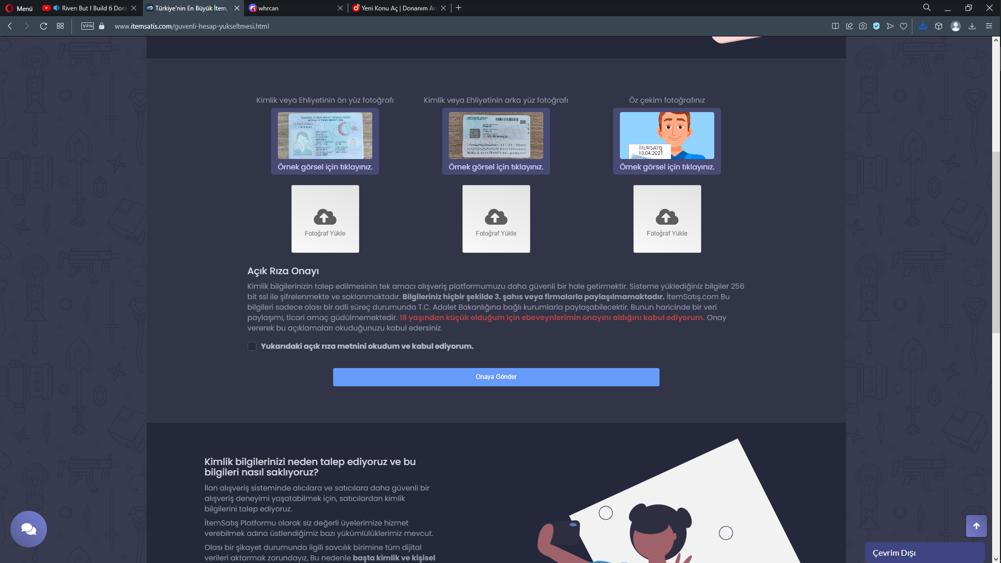The image size is (1001, 563).
Task: Expand the Çevrim Dışı chat panel
Action: pos(924,553)
